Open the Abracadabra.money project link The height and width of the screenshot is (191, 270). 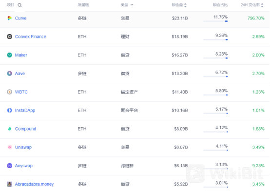click(34, 184)
